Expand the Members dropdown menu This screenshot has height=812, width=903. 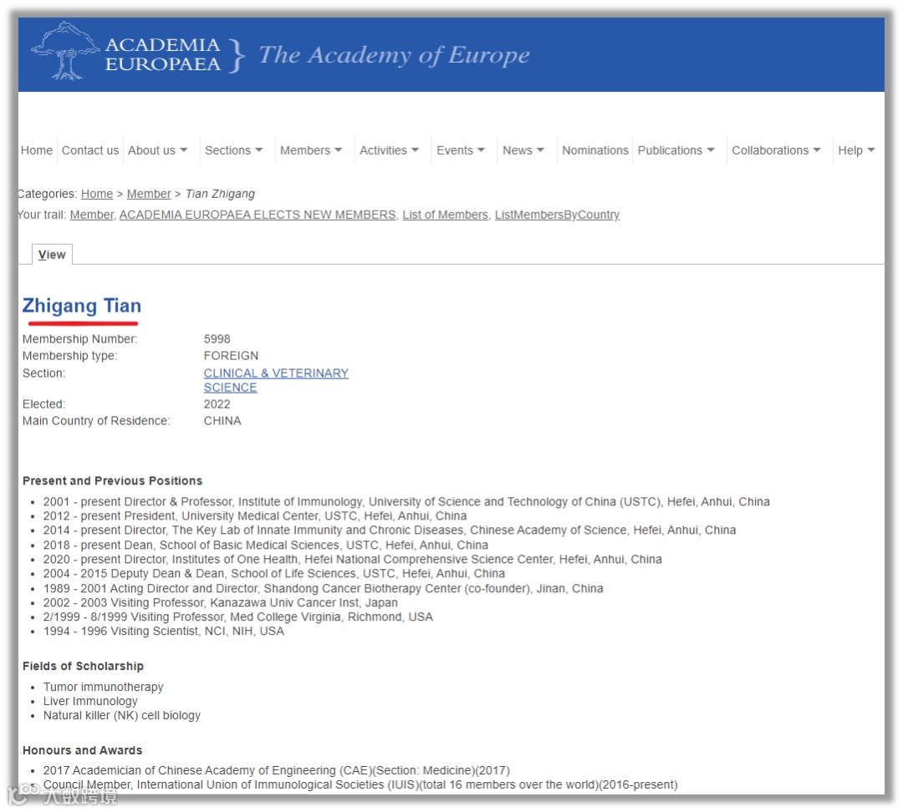[x=311, y=150]
